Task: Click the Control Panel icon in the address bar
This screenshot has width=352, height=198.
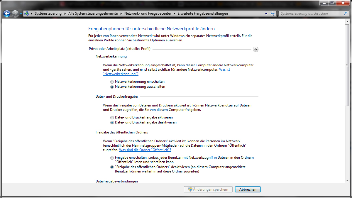Action: point(26,13)
